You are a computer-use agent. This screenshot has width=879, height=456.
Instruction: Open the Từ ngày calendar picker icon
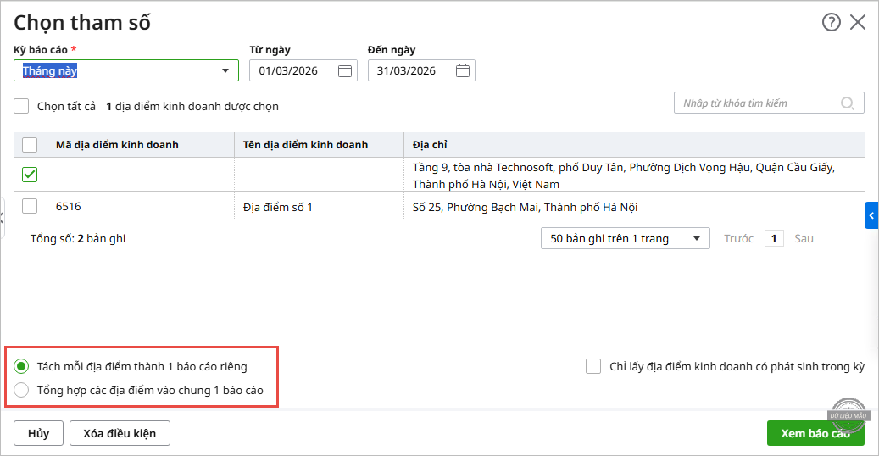click(x=345, y=71)
